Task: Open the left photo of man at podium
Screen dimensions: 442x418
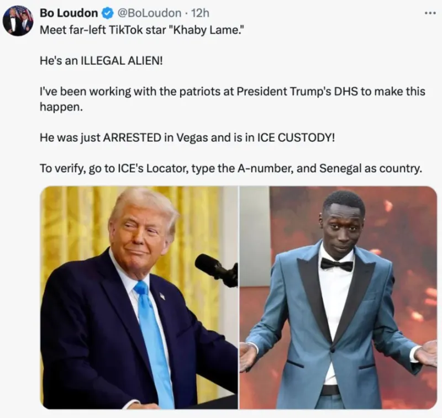Action: tap(139, 298)
